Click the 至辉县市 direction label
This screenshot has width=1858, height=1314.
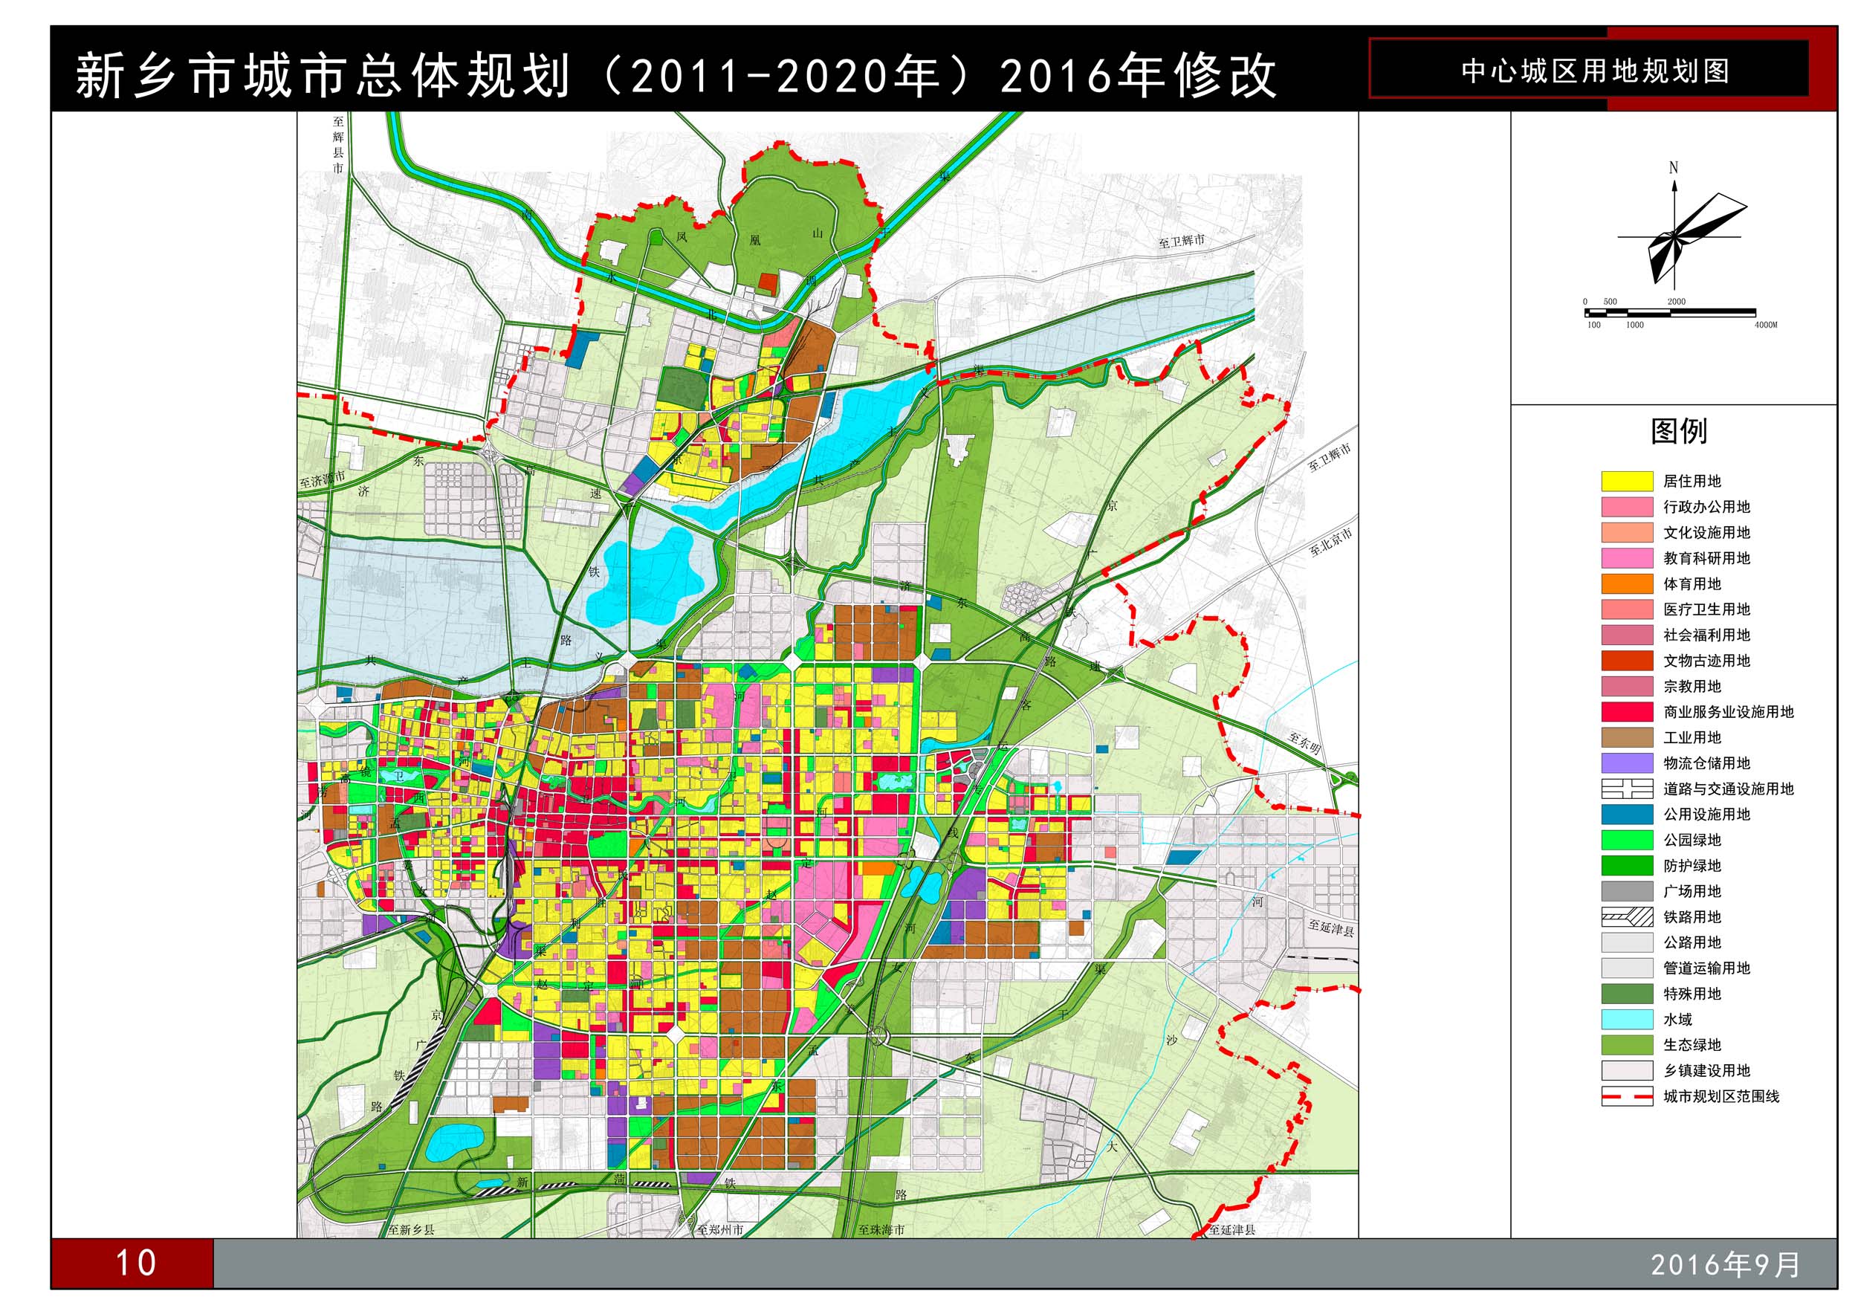click(x=337, y=145)
